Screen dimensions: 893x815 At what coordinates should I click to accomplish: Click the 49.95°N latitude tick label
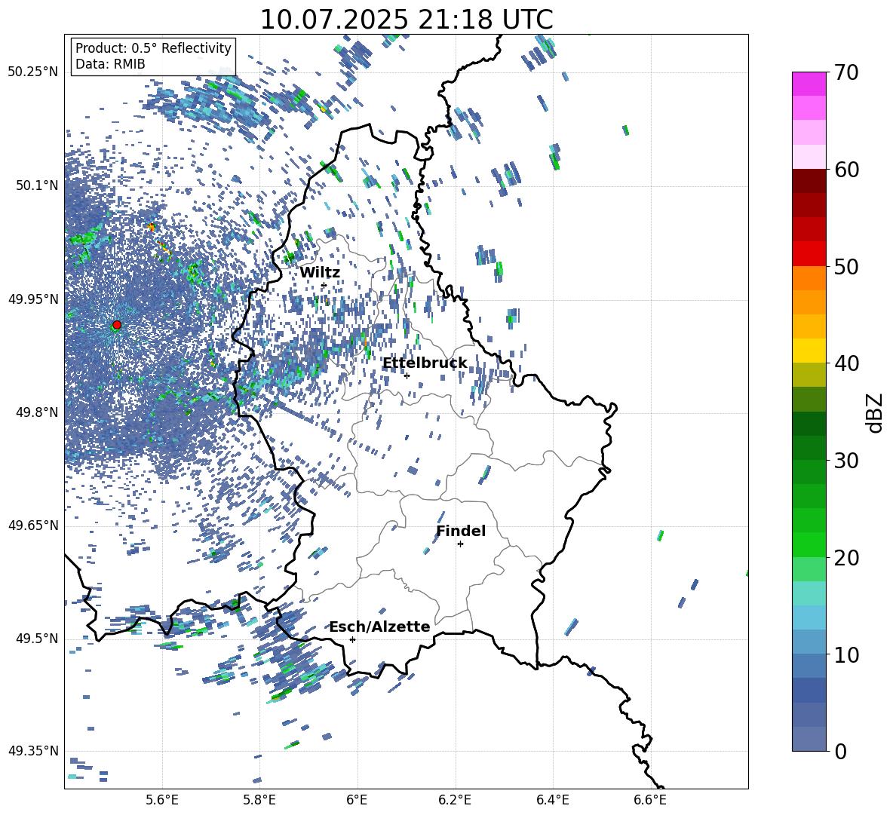click(x=33, y=299)
